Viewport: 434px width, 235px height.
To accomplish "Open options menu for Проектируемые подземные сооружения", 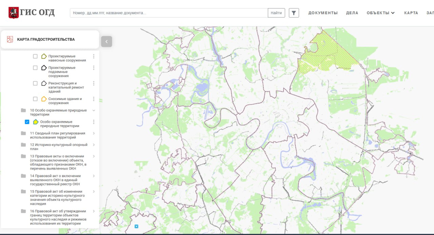I will point(94,68).
